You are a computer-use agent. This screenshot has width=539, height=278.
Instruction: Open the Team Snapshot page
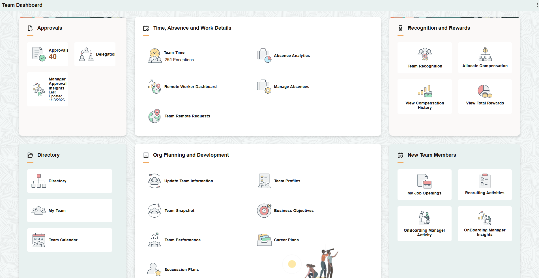coord(179,211)
